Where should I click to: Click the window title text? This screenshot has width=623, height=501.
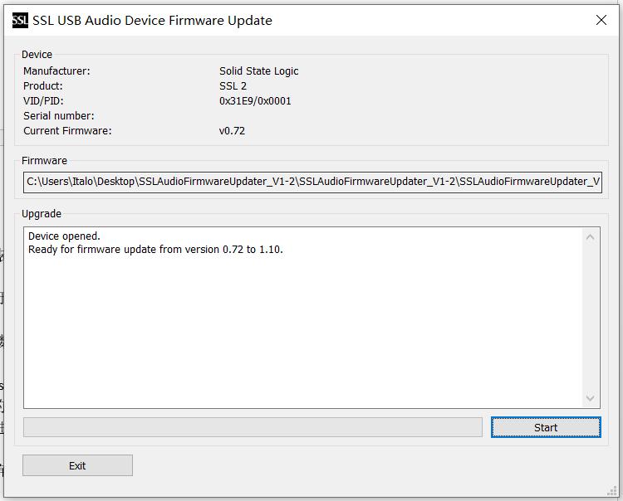pos(152,20)
